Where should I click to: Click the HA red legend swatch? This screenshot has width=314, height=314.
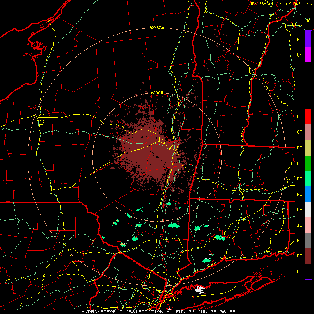pos(308,117)
